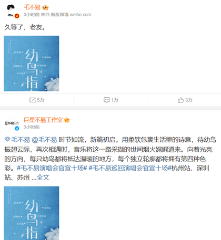Open hashtag #毛不易演唱会官宣十场#
Screen dimensions: 221x240
52,168
